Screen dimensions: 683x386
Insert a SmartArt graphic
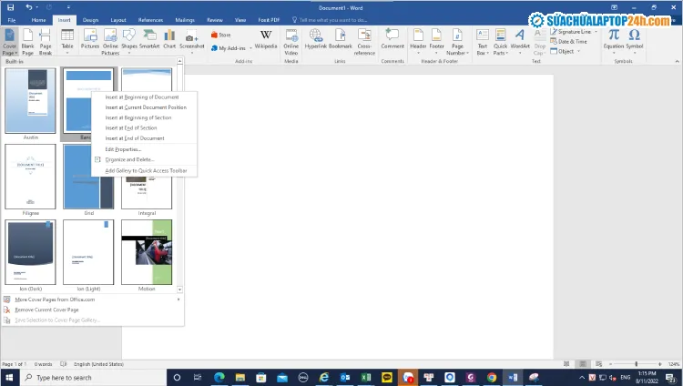(149, 39)
